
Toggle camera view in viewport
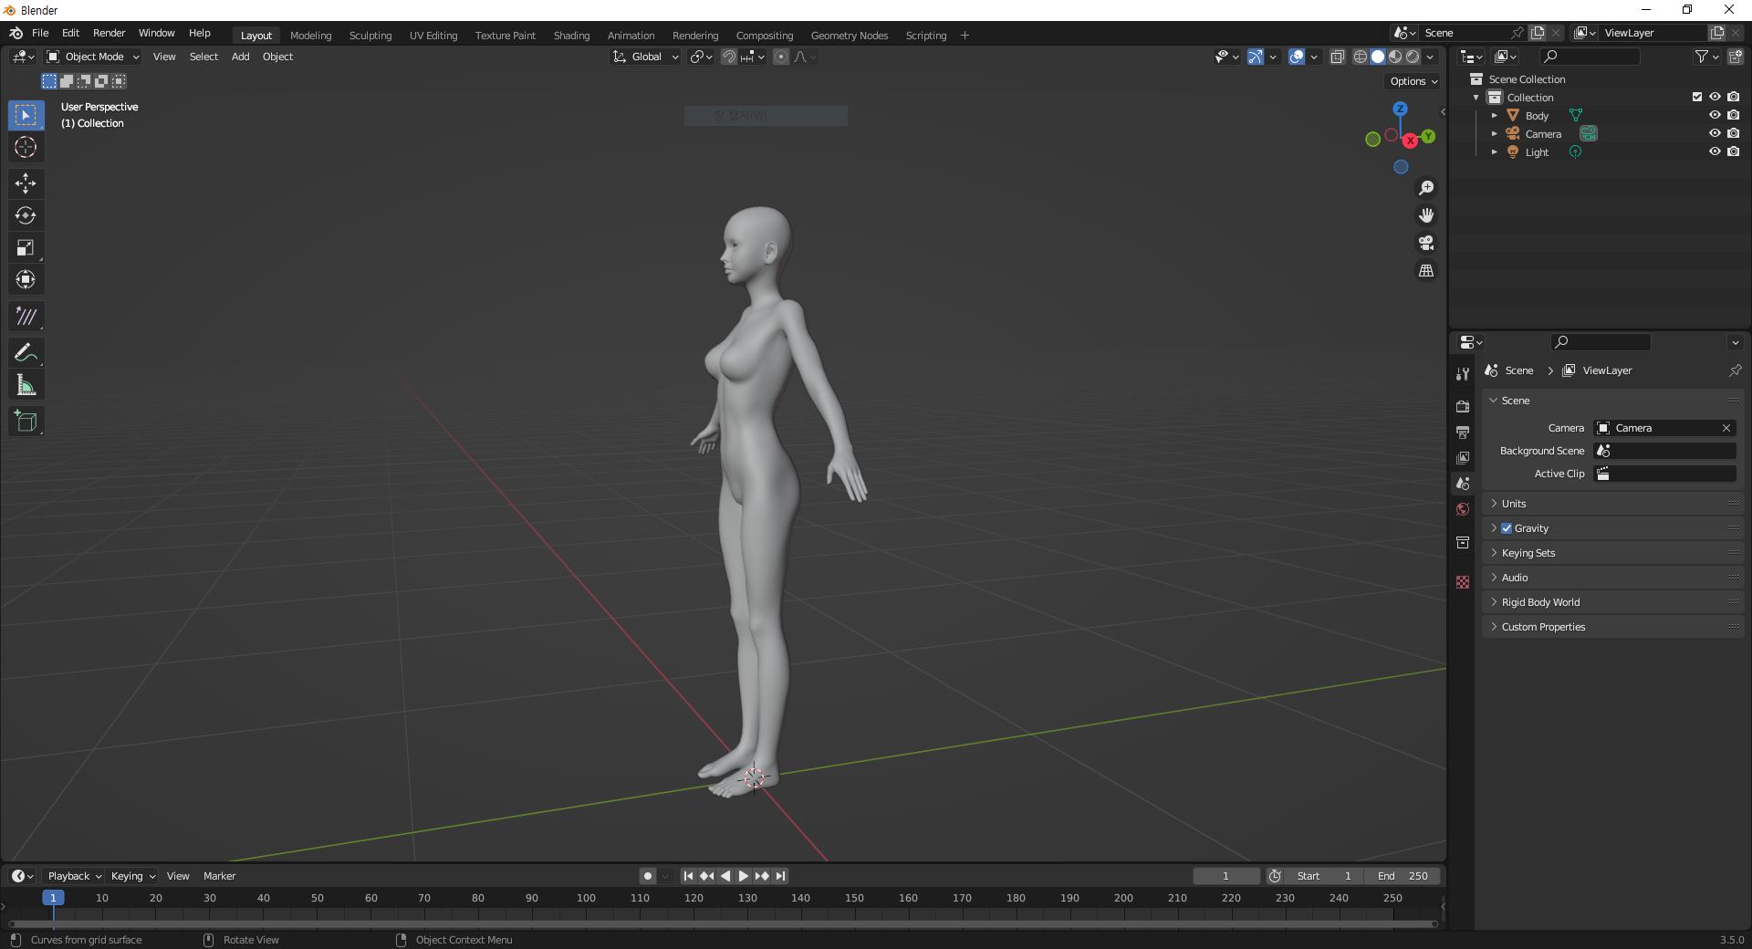tap(1425, 244)
